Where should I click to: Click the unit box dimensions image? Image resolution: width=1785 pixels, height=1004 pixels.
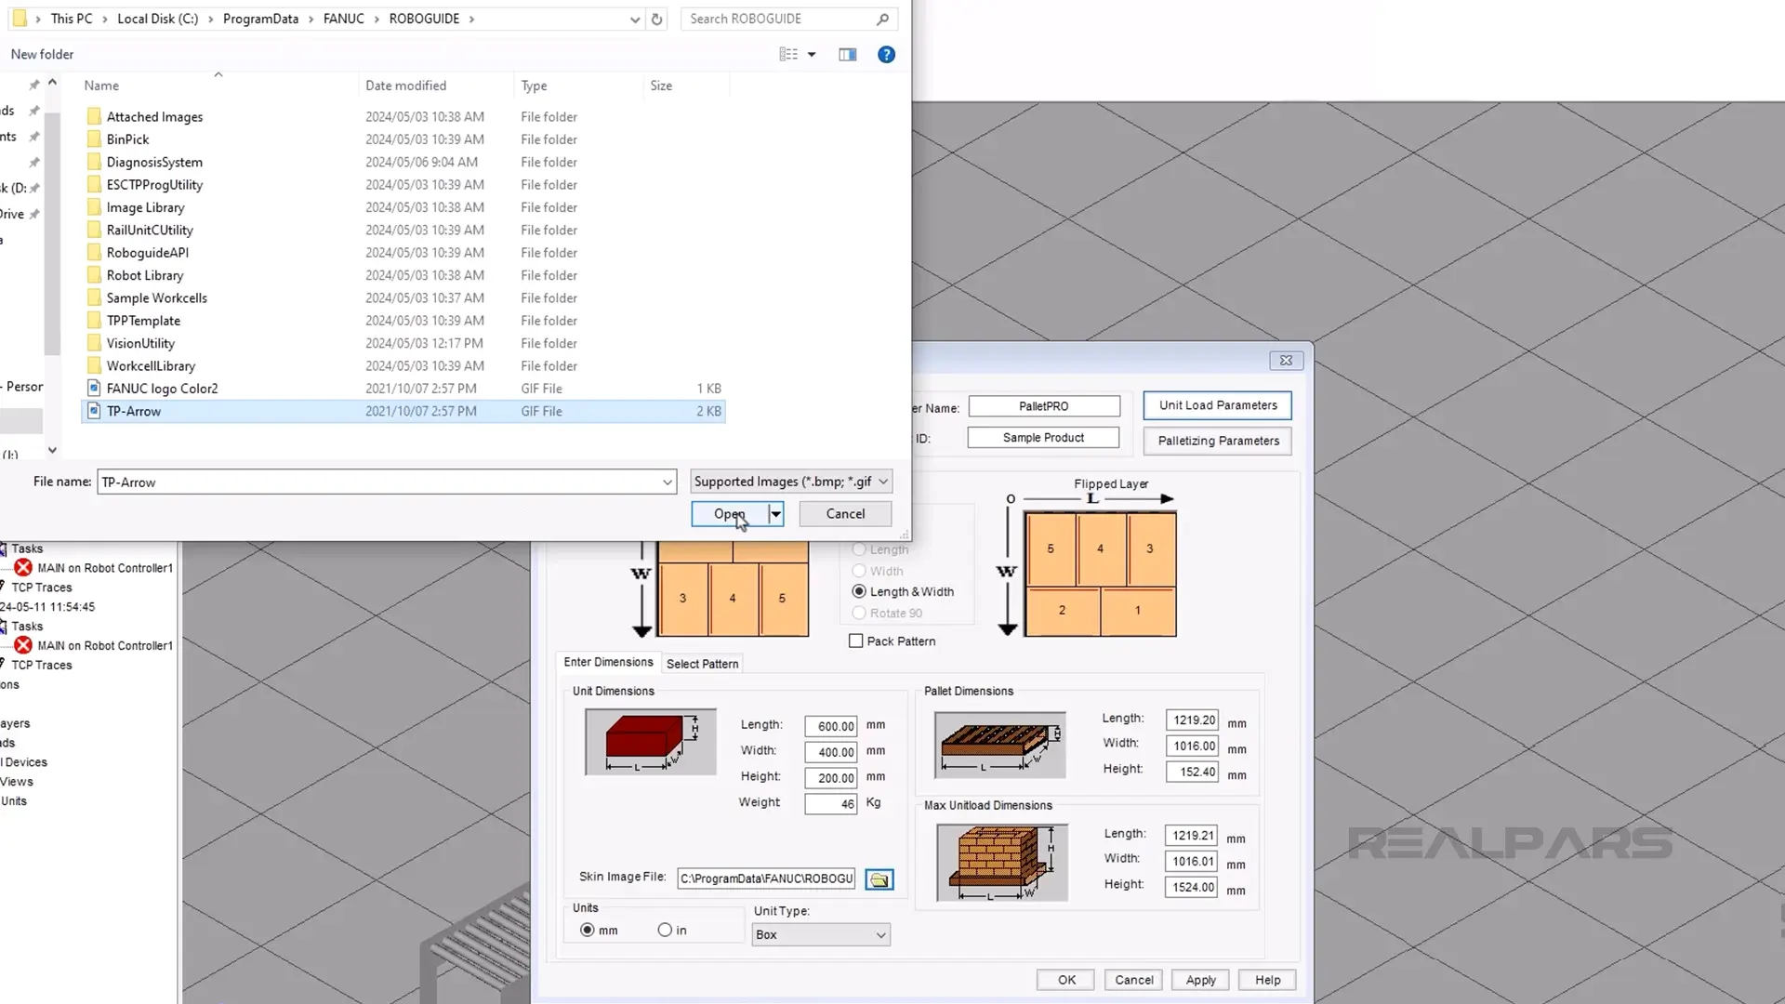click(x=651, y=742)
